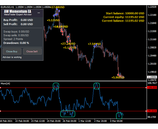Click the Current equity readout
The height and width of the screenshot is (129, 158).
[x=124, y=17]
